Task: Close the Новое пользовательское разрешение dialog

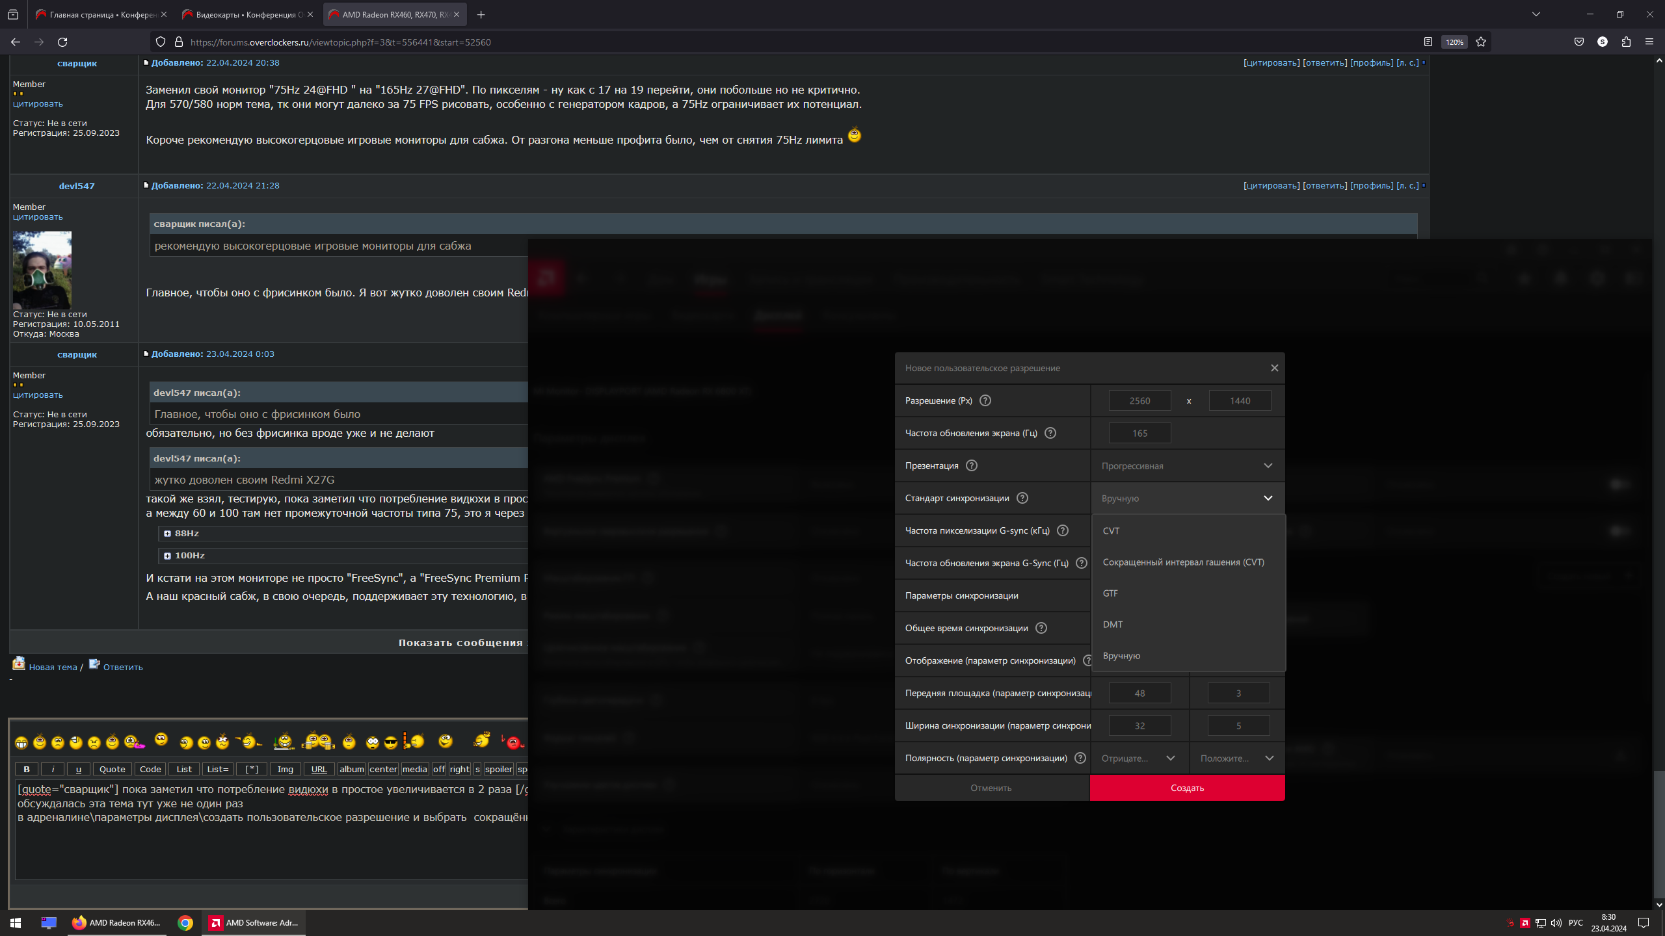Action: tap(1274, 368)
